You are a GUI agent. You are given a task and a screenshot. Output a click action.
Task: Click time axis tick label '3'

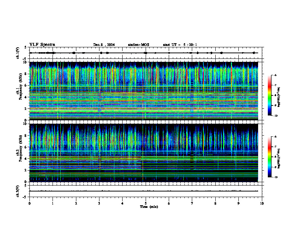(99, 203)
